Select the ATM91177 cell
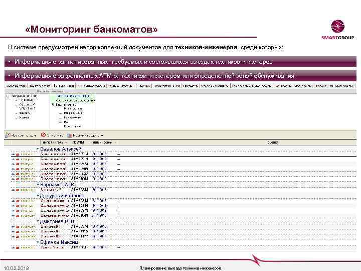The width and height of the screenshot is (361, 271). click(79, 236)
